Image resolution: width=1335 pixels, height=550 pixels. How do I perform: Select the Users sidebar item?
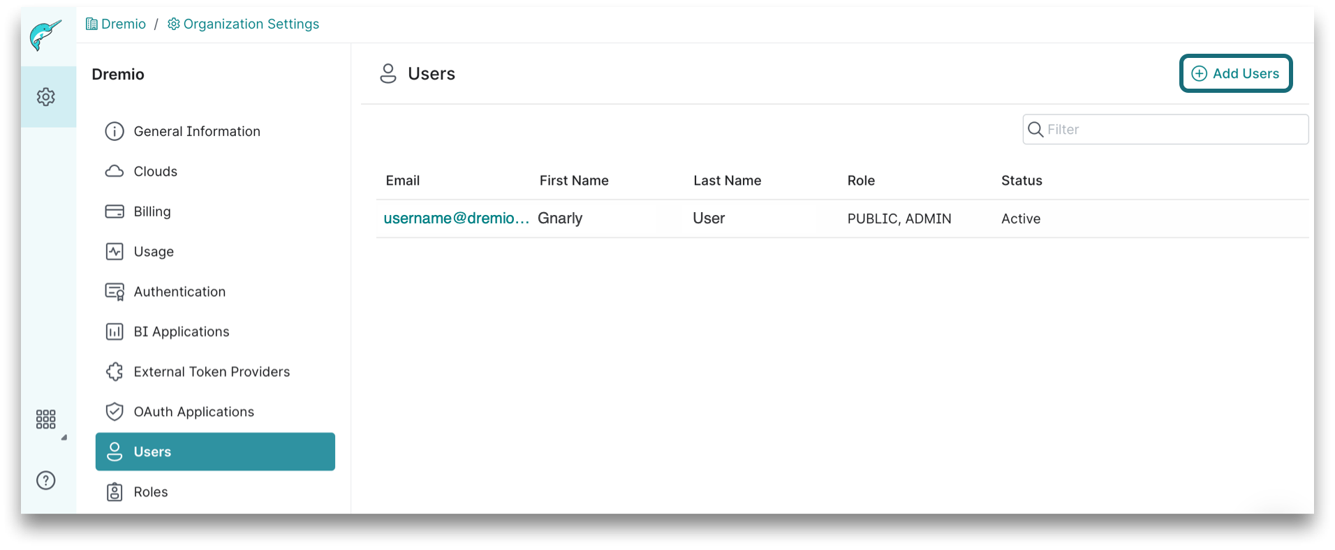point(215,452)
